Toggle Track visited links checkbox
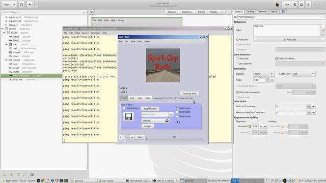 pyautogui.click(x=277, y=59)
